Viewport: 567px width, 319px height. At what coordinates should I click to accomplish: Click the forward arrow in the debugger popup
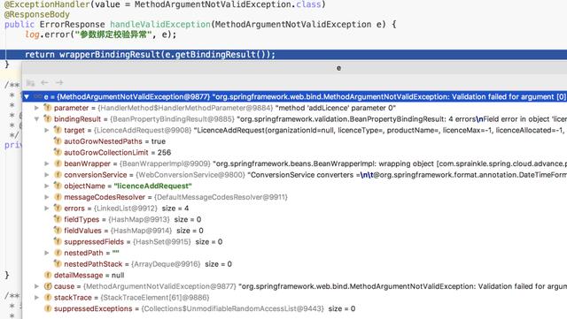point(59,83)
